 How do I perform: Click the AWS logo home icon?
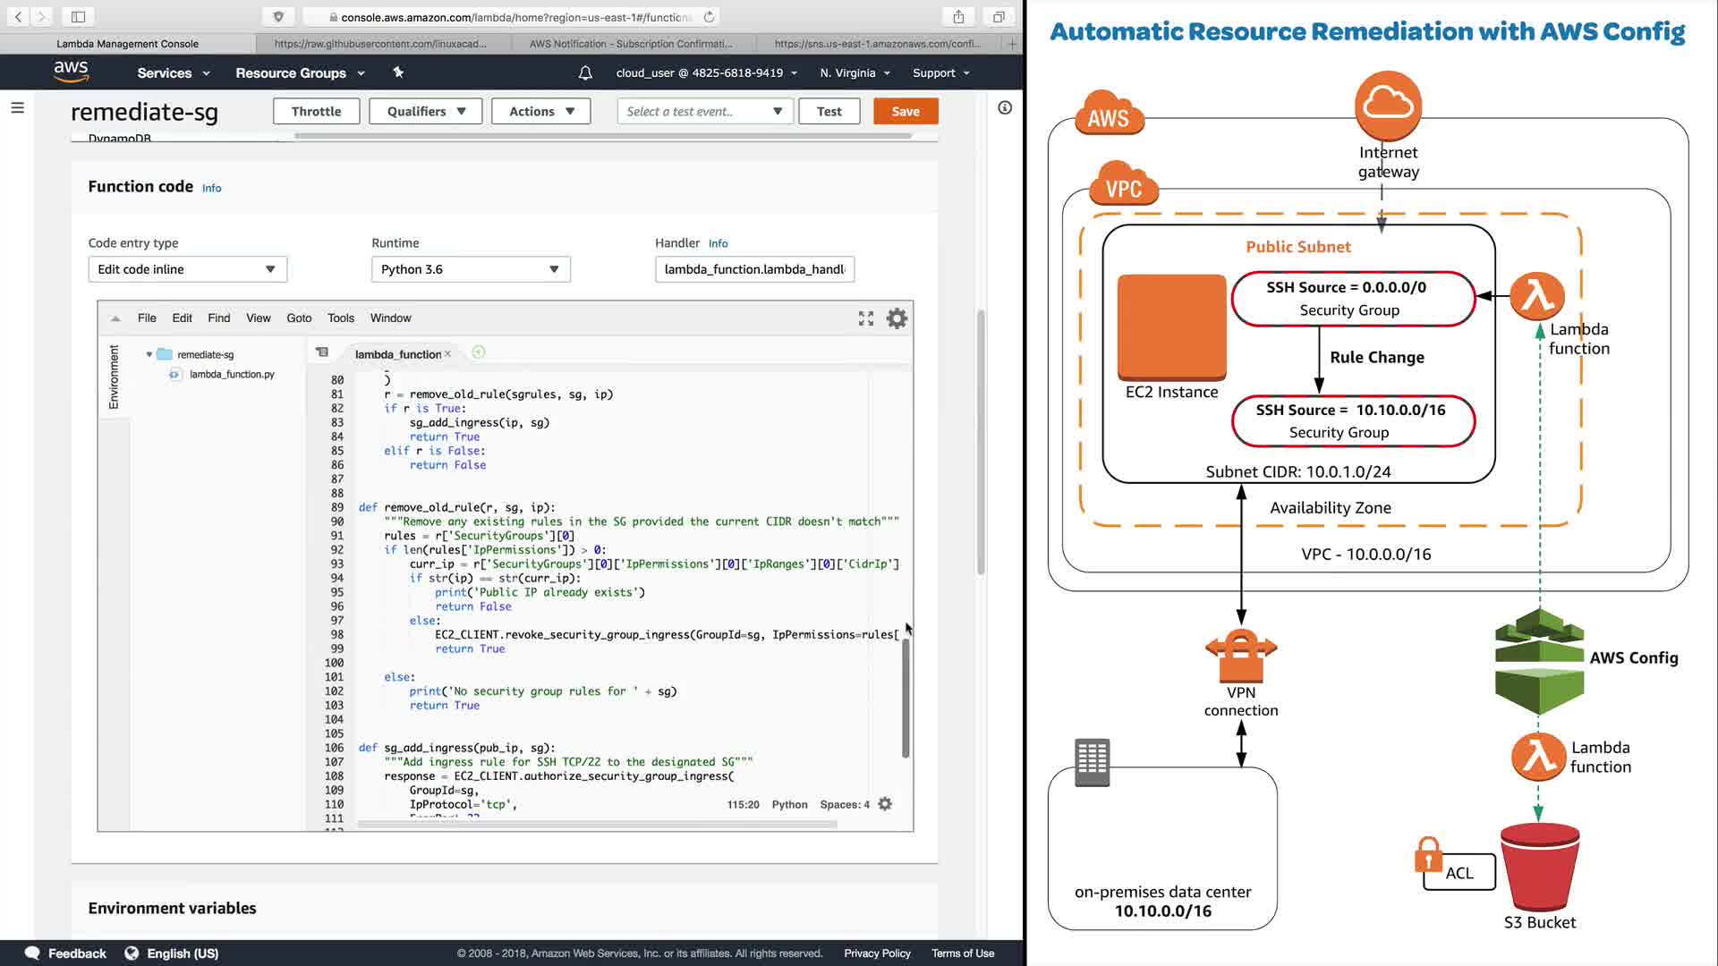[71, 72]
